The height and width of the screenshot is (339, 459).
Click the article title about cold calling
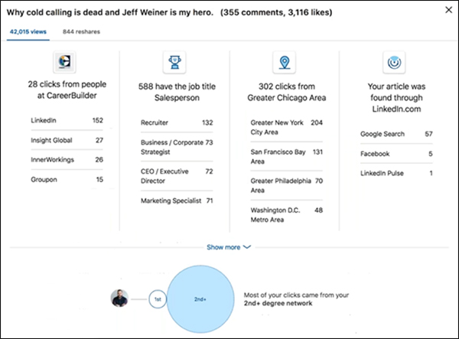click(x=110, y=12)
